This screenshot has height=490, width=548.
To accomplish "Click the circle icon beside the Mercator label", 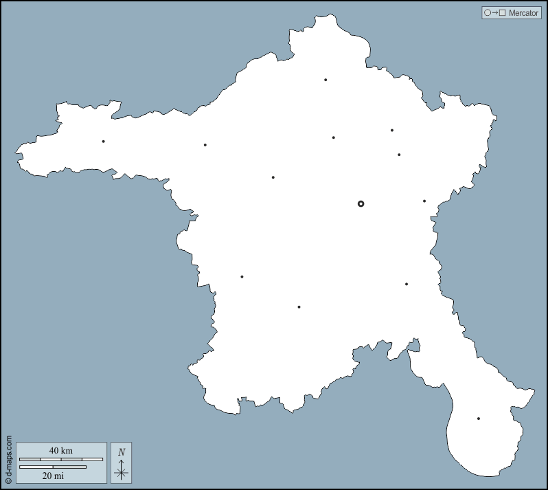I will (488, 13).
